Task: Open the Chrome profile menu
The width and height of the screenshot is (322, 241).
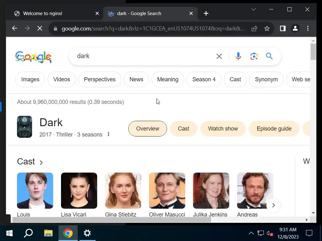Action: (x=295, y=28)
